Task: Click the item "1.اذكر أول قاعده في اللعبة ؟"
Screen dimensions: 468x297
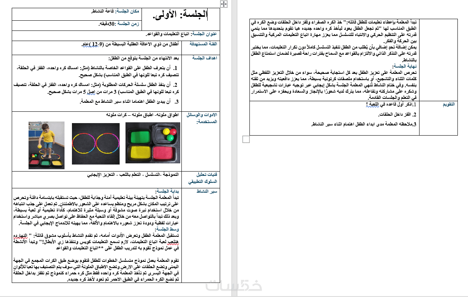Action: pyautogui.click(x=391, y=105)
